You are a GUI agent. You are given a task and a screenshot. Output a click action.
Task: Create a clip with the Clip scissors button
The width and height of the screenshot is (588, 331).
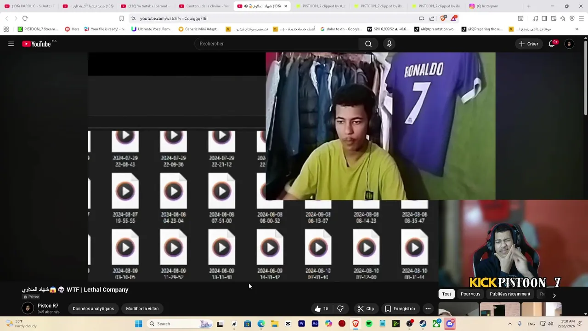[x=366, y=308]
